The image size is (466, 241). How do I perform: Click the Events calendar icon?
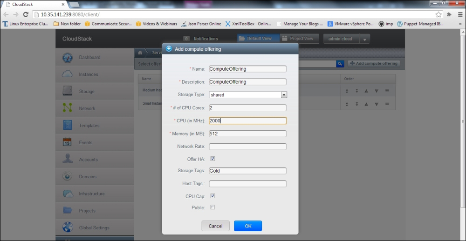coord(68,143)
